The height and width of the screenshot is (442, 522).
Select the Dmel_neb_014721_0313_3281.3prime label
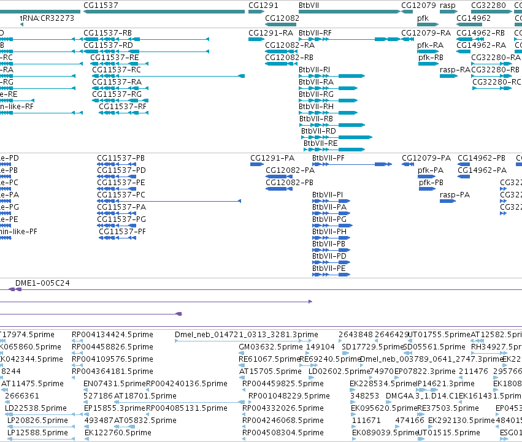click(x=247, y=335)
